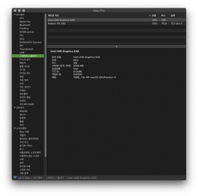Image resolution: width=198 pixels, height=196 pixels.
Task: Collapse the 하드웨어 section triangle
Action: point(15,15)
